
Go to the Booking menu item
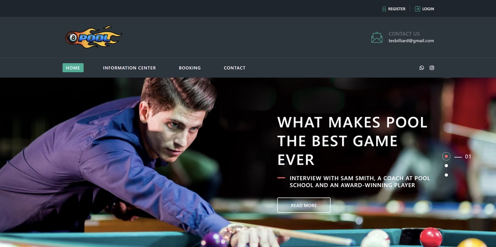[x=190, y=68]
